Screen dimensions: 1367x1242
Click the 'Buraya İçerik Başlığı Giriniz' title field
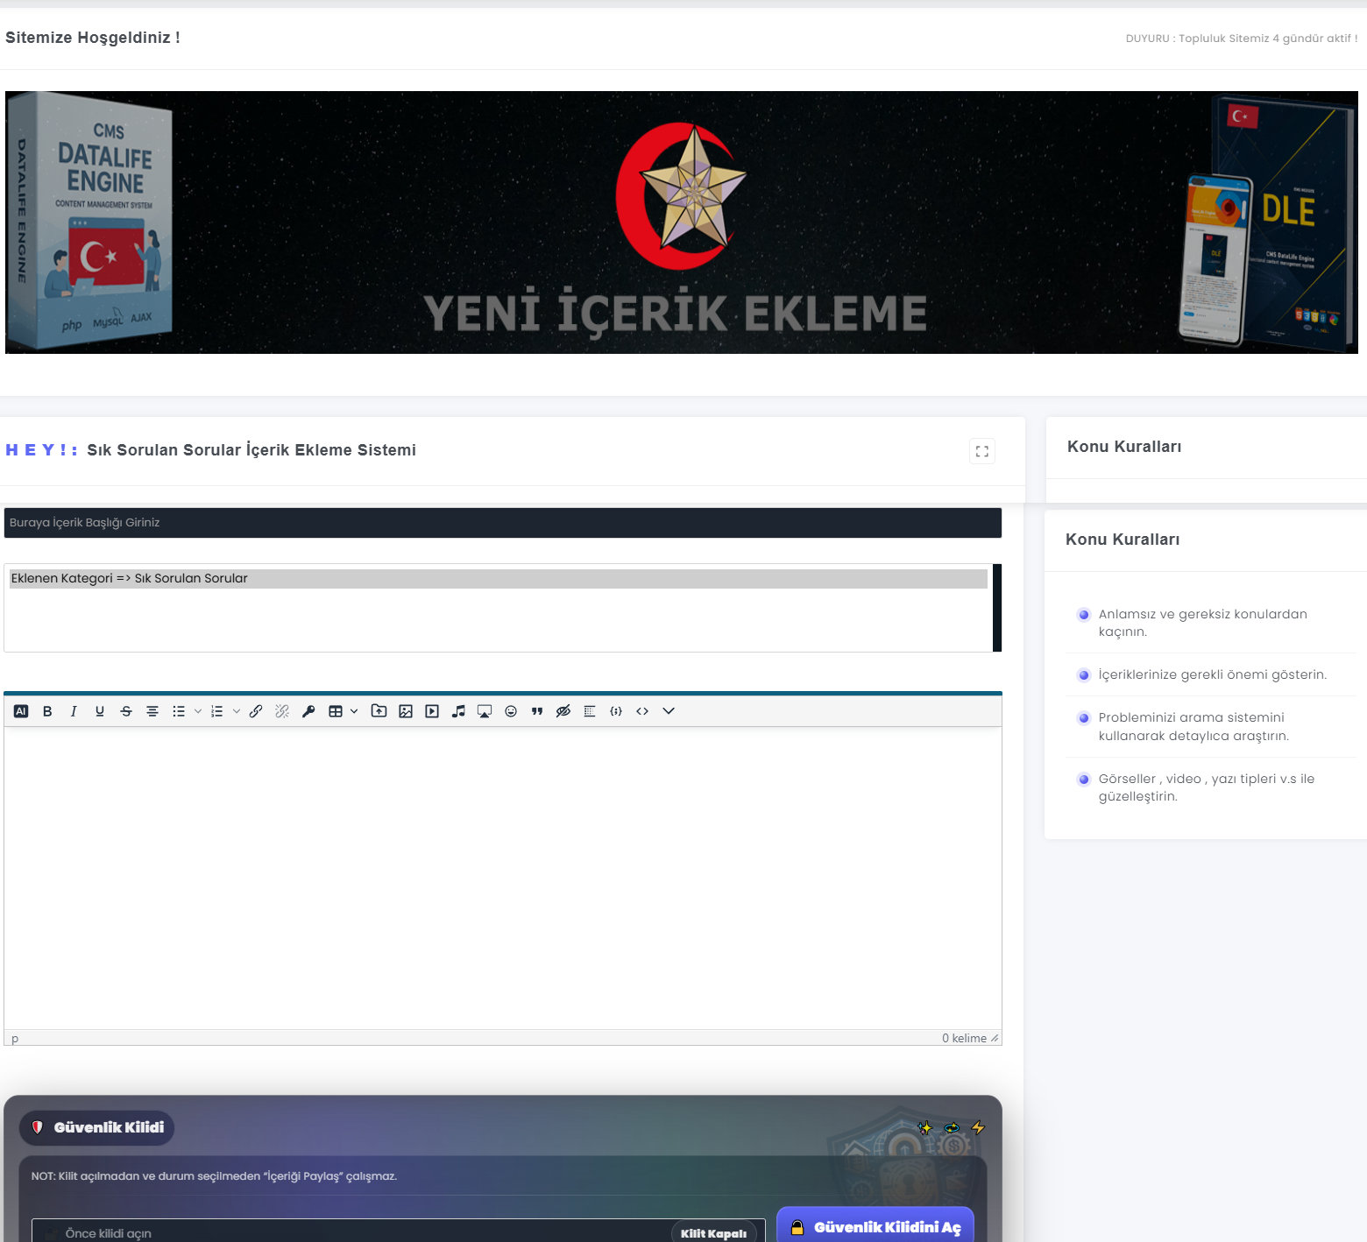[502, 523]
